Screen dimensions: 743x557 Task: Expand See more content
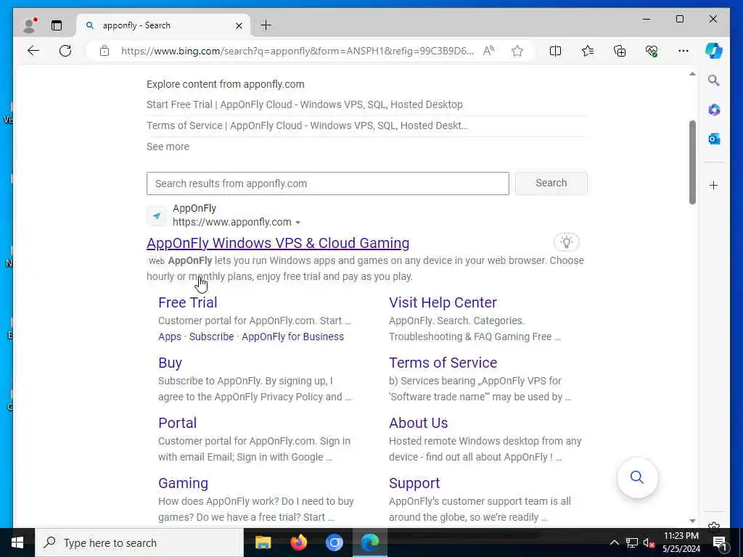click(x=168, y=147)
